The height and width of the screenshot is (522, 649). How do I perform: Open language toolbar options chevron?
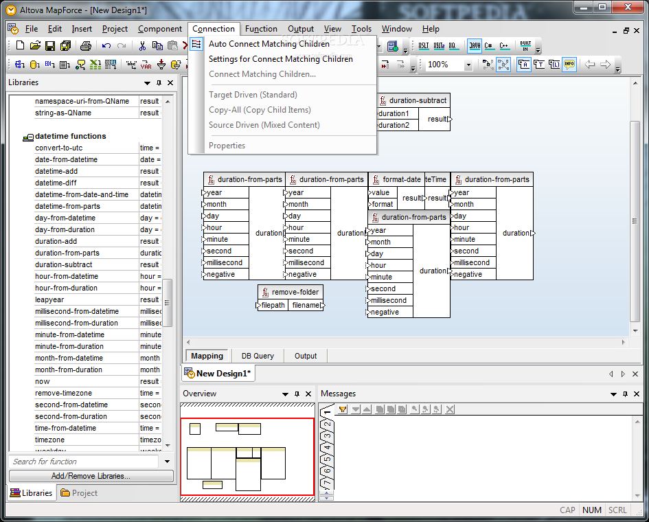tap(538, 51)
